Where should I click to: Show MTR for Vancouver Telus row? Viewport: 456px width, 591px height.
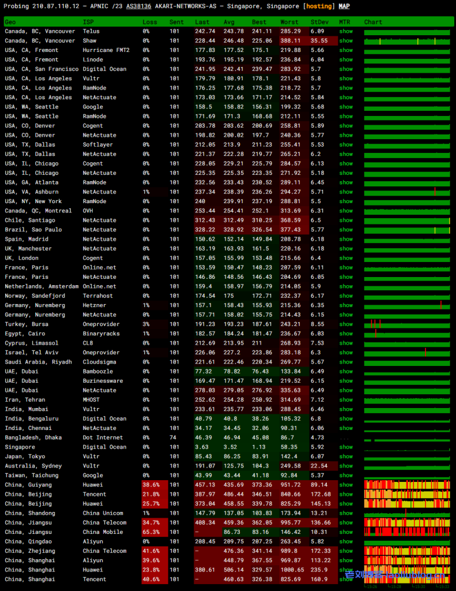click(x=346, y=32)
